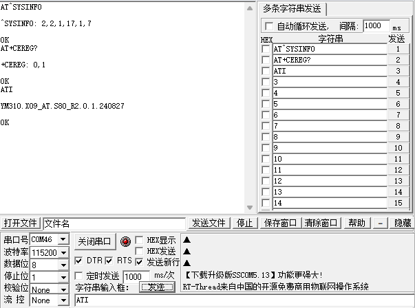Click the RT-Thread advertisement text
415x308 pixels.
275,287
